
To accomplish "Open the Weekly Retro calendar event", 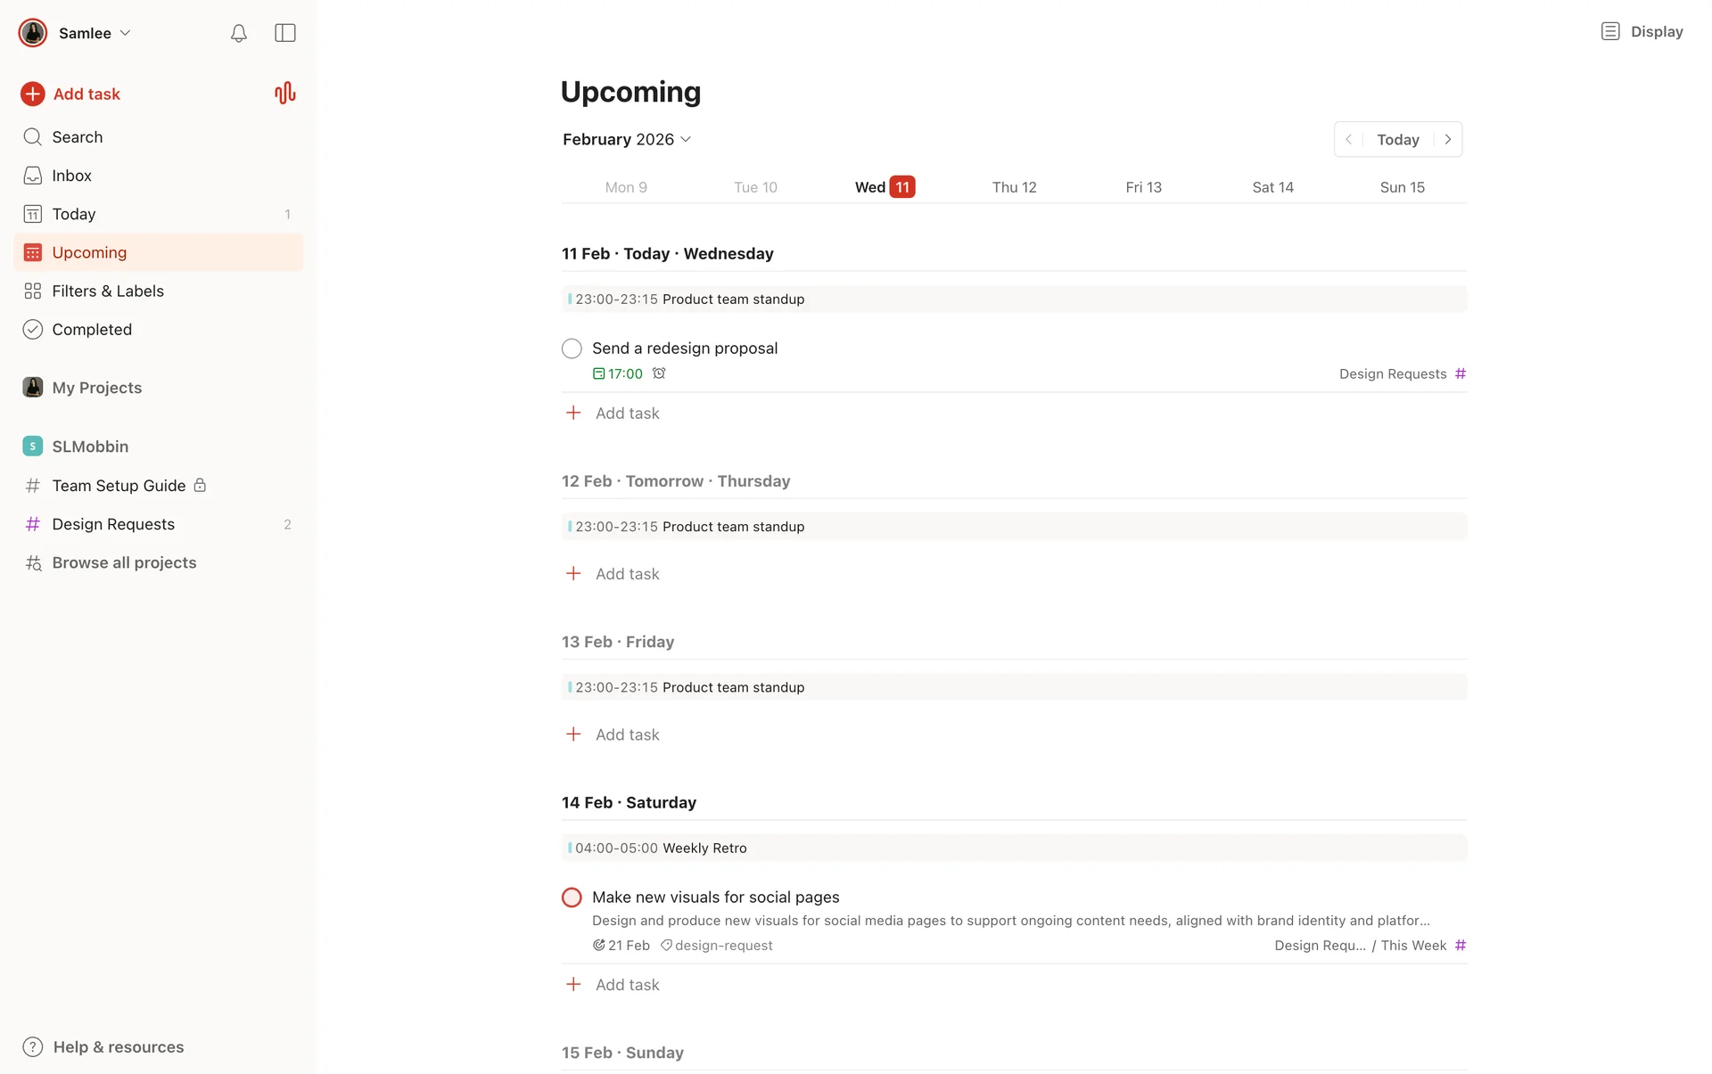I will click(x=704, y=848).
